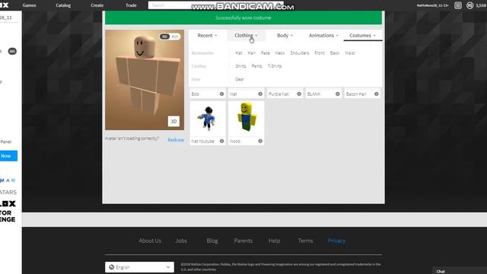Click the Bob costume name
487x274 pixels.
point(196,94)
